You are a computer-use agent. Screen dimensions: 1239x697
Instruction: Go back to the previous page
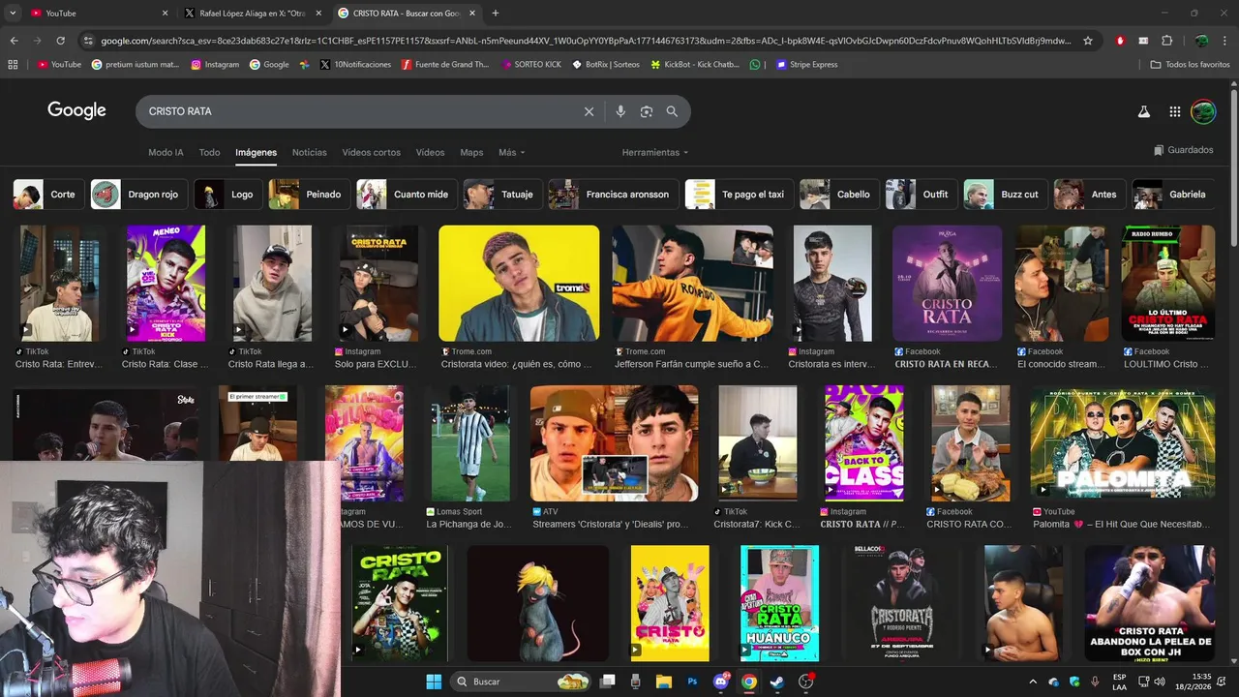(14, 41)
